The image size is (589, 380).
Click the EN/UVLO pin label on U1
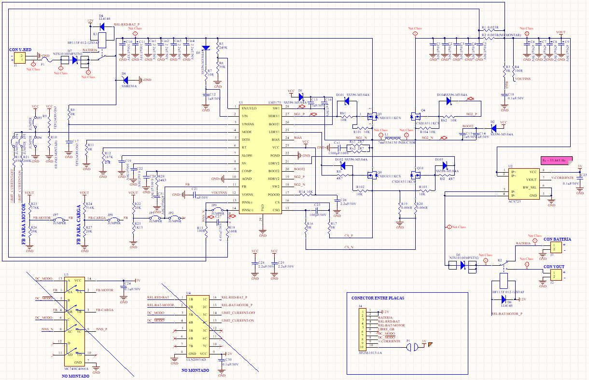(x=249, y=109)
